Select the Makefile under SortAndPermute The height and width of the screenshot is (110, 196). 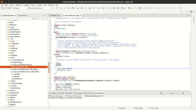click(x=16, y=76)
